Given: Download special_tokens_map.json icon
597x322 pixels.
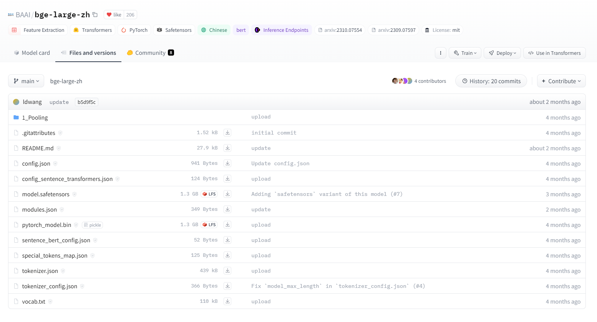Looking at the screenshot, I should [227, 255].
